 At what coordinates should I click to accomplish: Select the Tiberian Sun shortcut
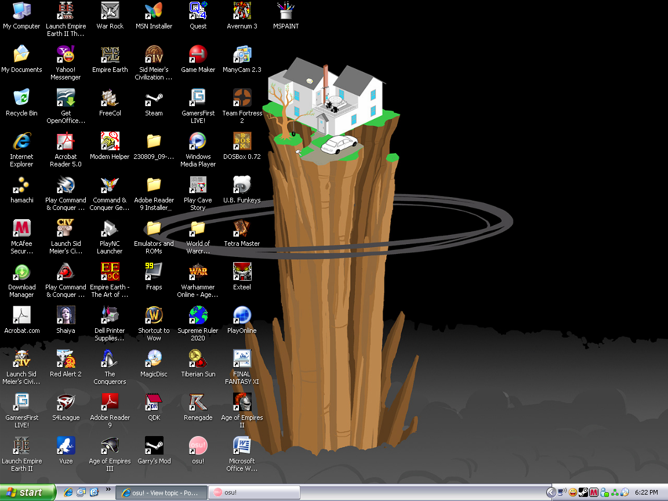pos(198,364)
